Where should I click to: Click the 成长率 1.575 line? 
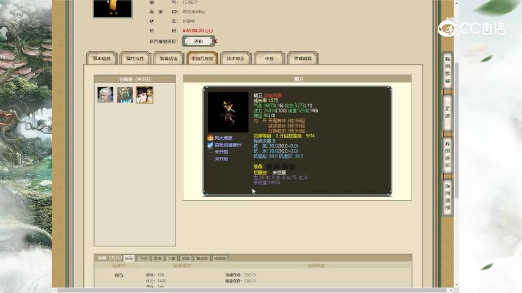pyautogui.click(x=266, y=101)
